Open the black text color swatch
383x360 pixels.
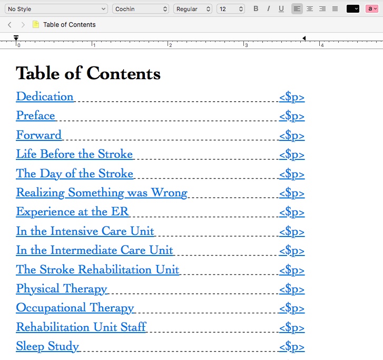click(352, 9)
